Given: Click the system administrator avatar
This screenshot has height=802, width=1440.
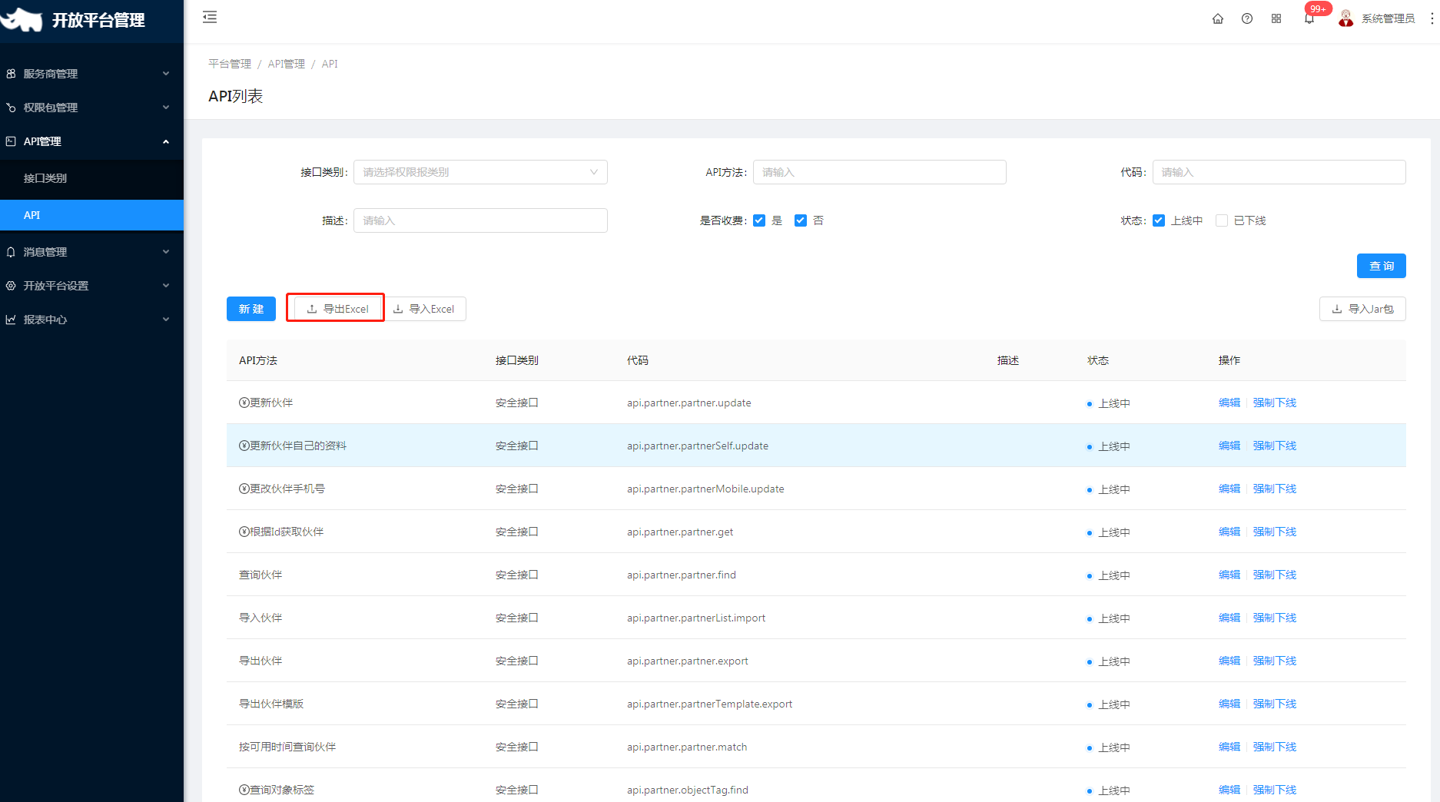Looking at the screenshot, I should tap(1345, 18).
